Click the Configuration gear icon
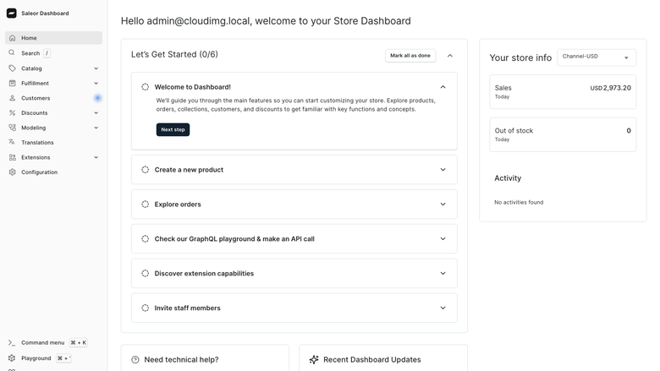This screenshot has width=660, height=371. 12,172
